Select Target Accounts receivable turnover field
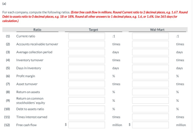The image size is (193, 133). [87, 44]
